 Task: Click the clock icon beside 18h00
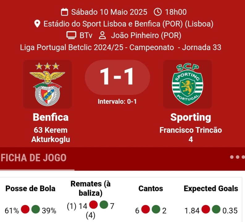158,12
